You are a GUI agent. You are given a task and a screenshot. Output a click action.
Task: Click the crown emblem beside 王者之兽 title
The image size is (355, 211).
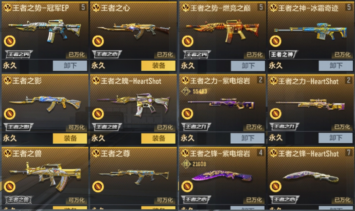pyautogui.click(x=8, y=153)
